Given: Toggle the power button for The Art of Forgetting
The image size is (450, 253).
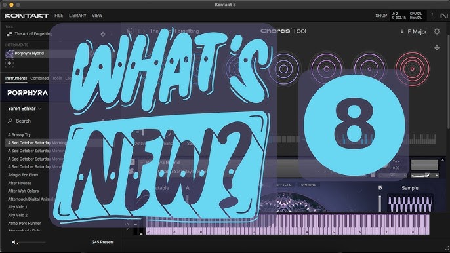Looking at the screenshot, I should pos(103,34).
